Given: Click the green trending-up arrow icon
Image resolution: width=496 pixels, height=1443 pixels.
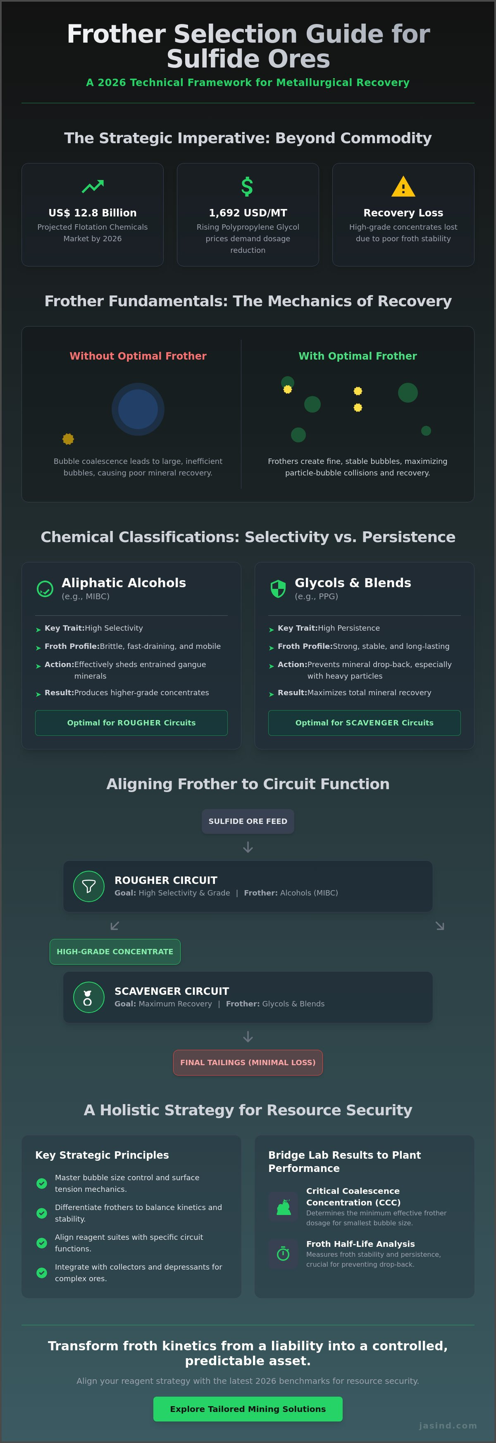Looking at the screenshot, I should point(92,186).
